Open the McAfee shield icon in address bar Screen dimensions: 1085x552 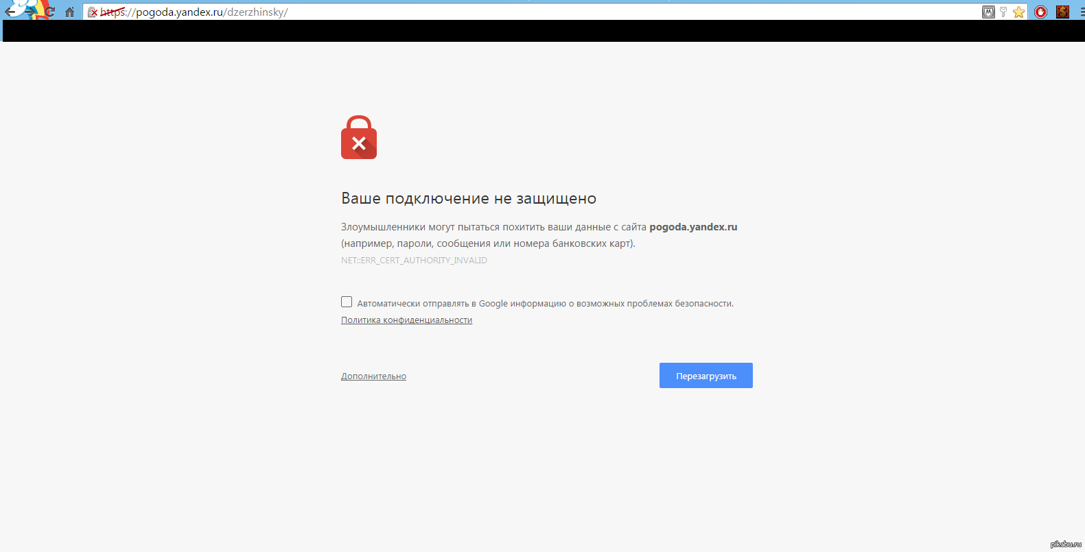(x=988, y=12)
